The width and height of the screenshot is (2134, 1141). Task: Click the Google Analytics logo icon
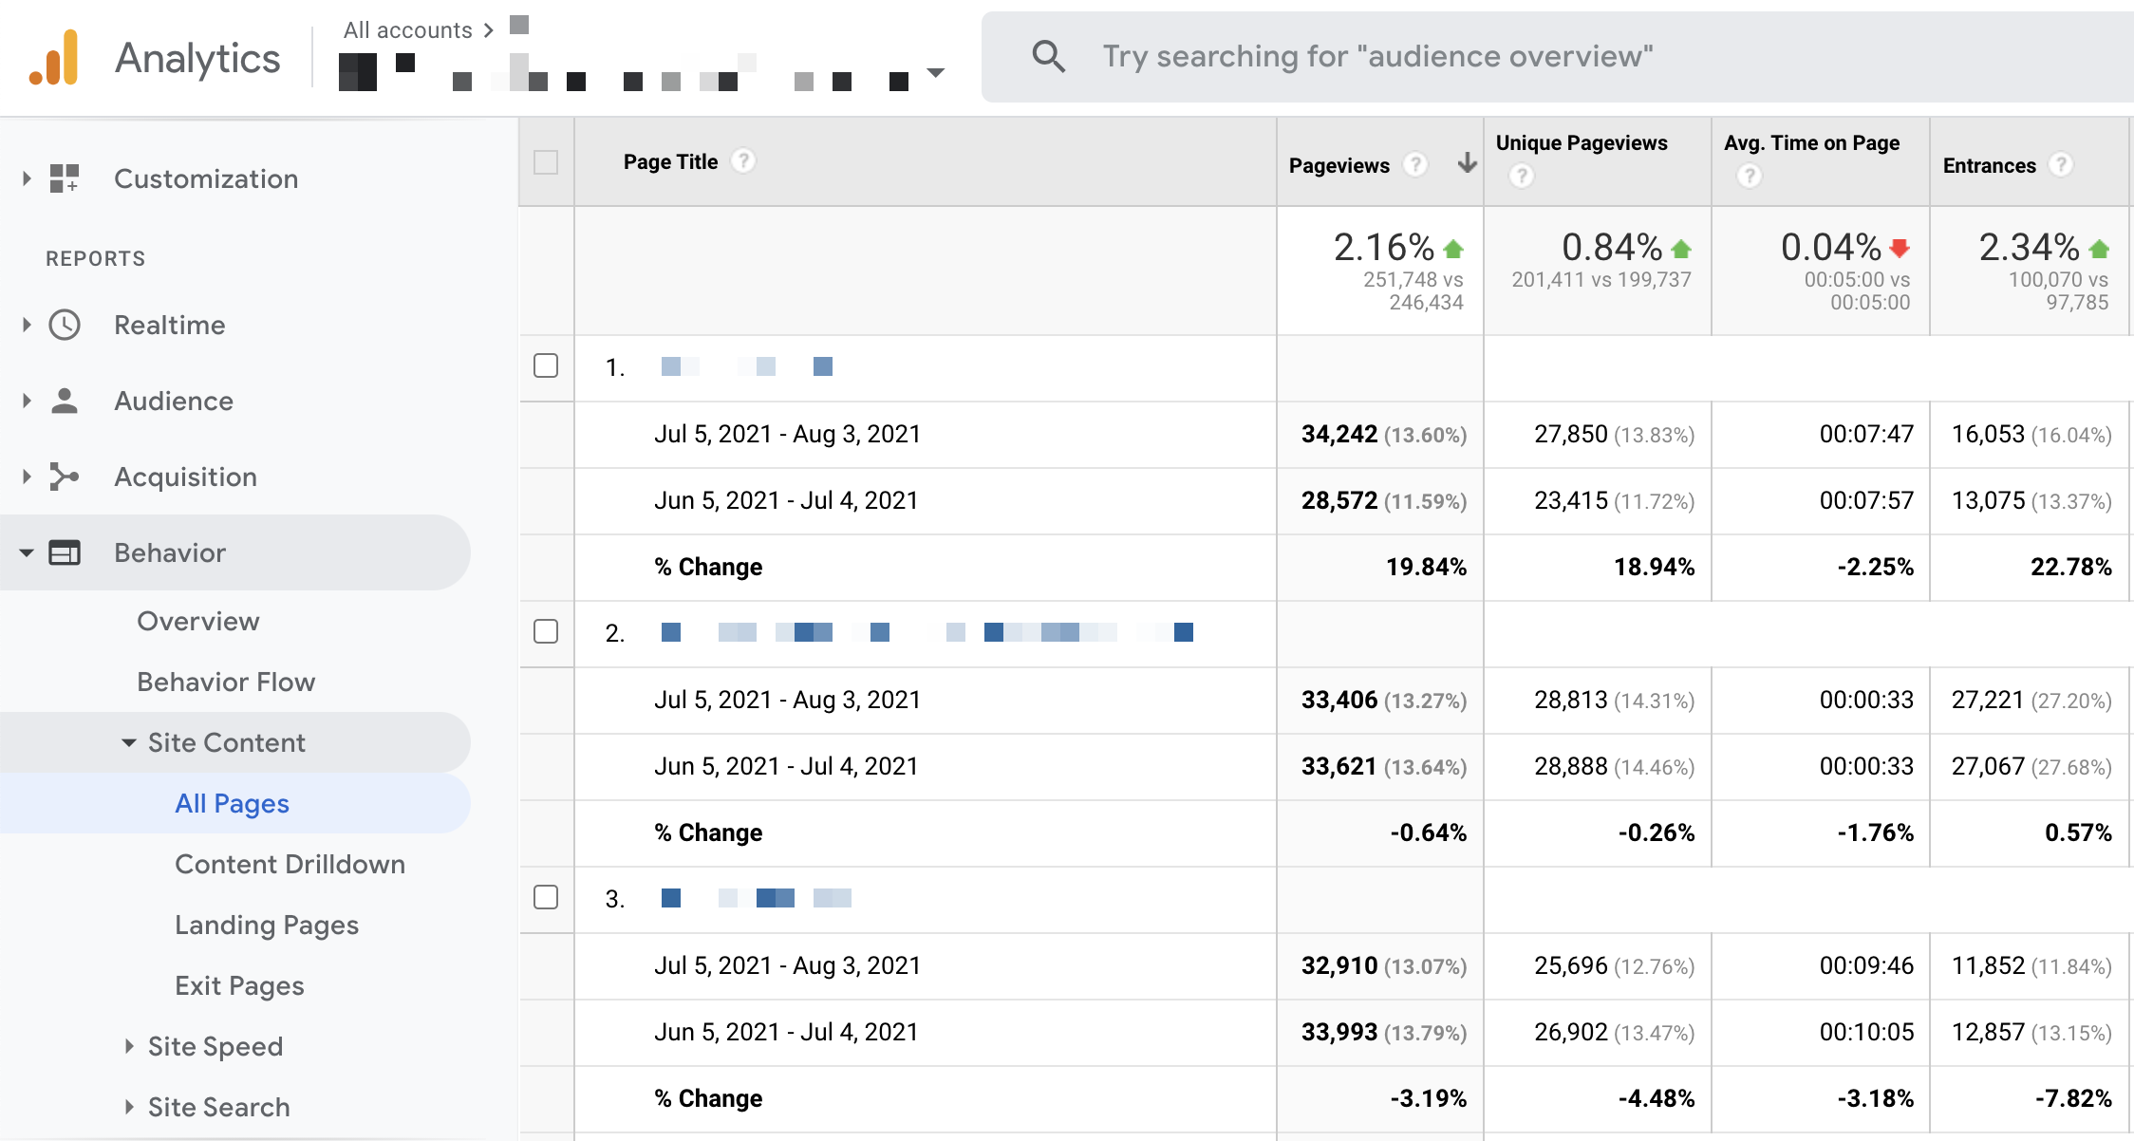[x=52, y=57]
